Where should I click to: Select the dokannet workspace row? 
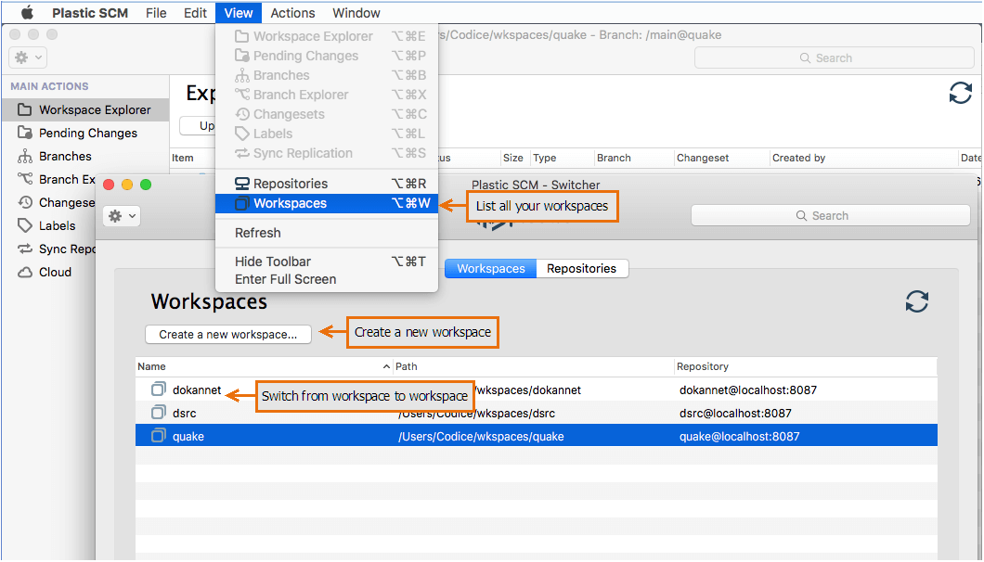(x=537, y=390)
